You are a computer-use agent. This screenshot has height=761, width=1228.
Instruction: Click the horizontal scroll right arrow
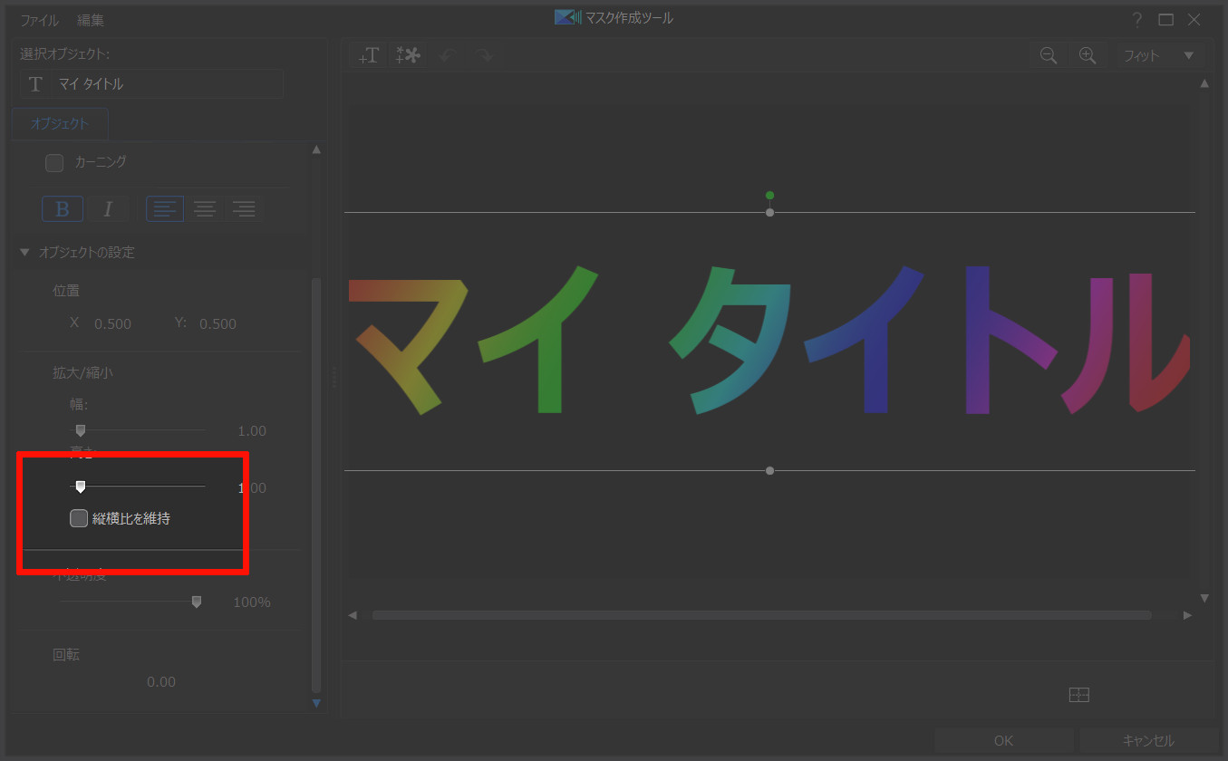1187,615
